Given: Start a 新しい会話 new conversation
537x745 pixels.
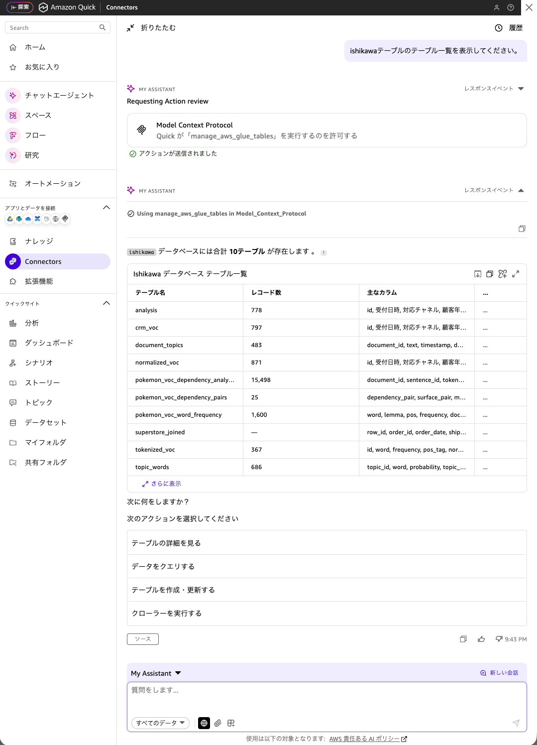Looking at the screenshot, I should pyautogui.click(x=499, y=673).
